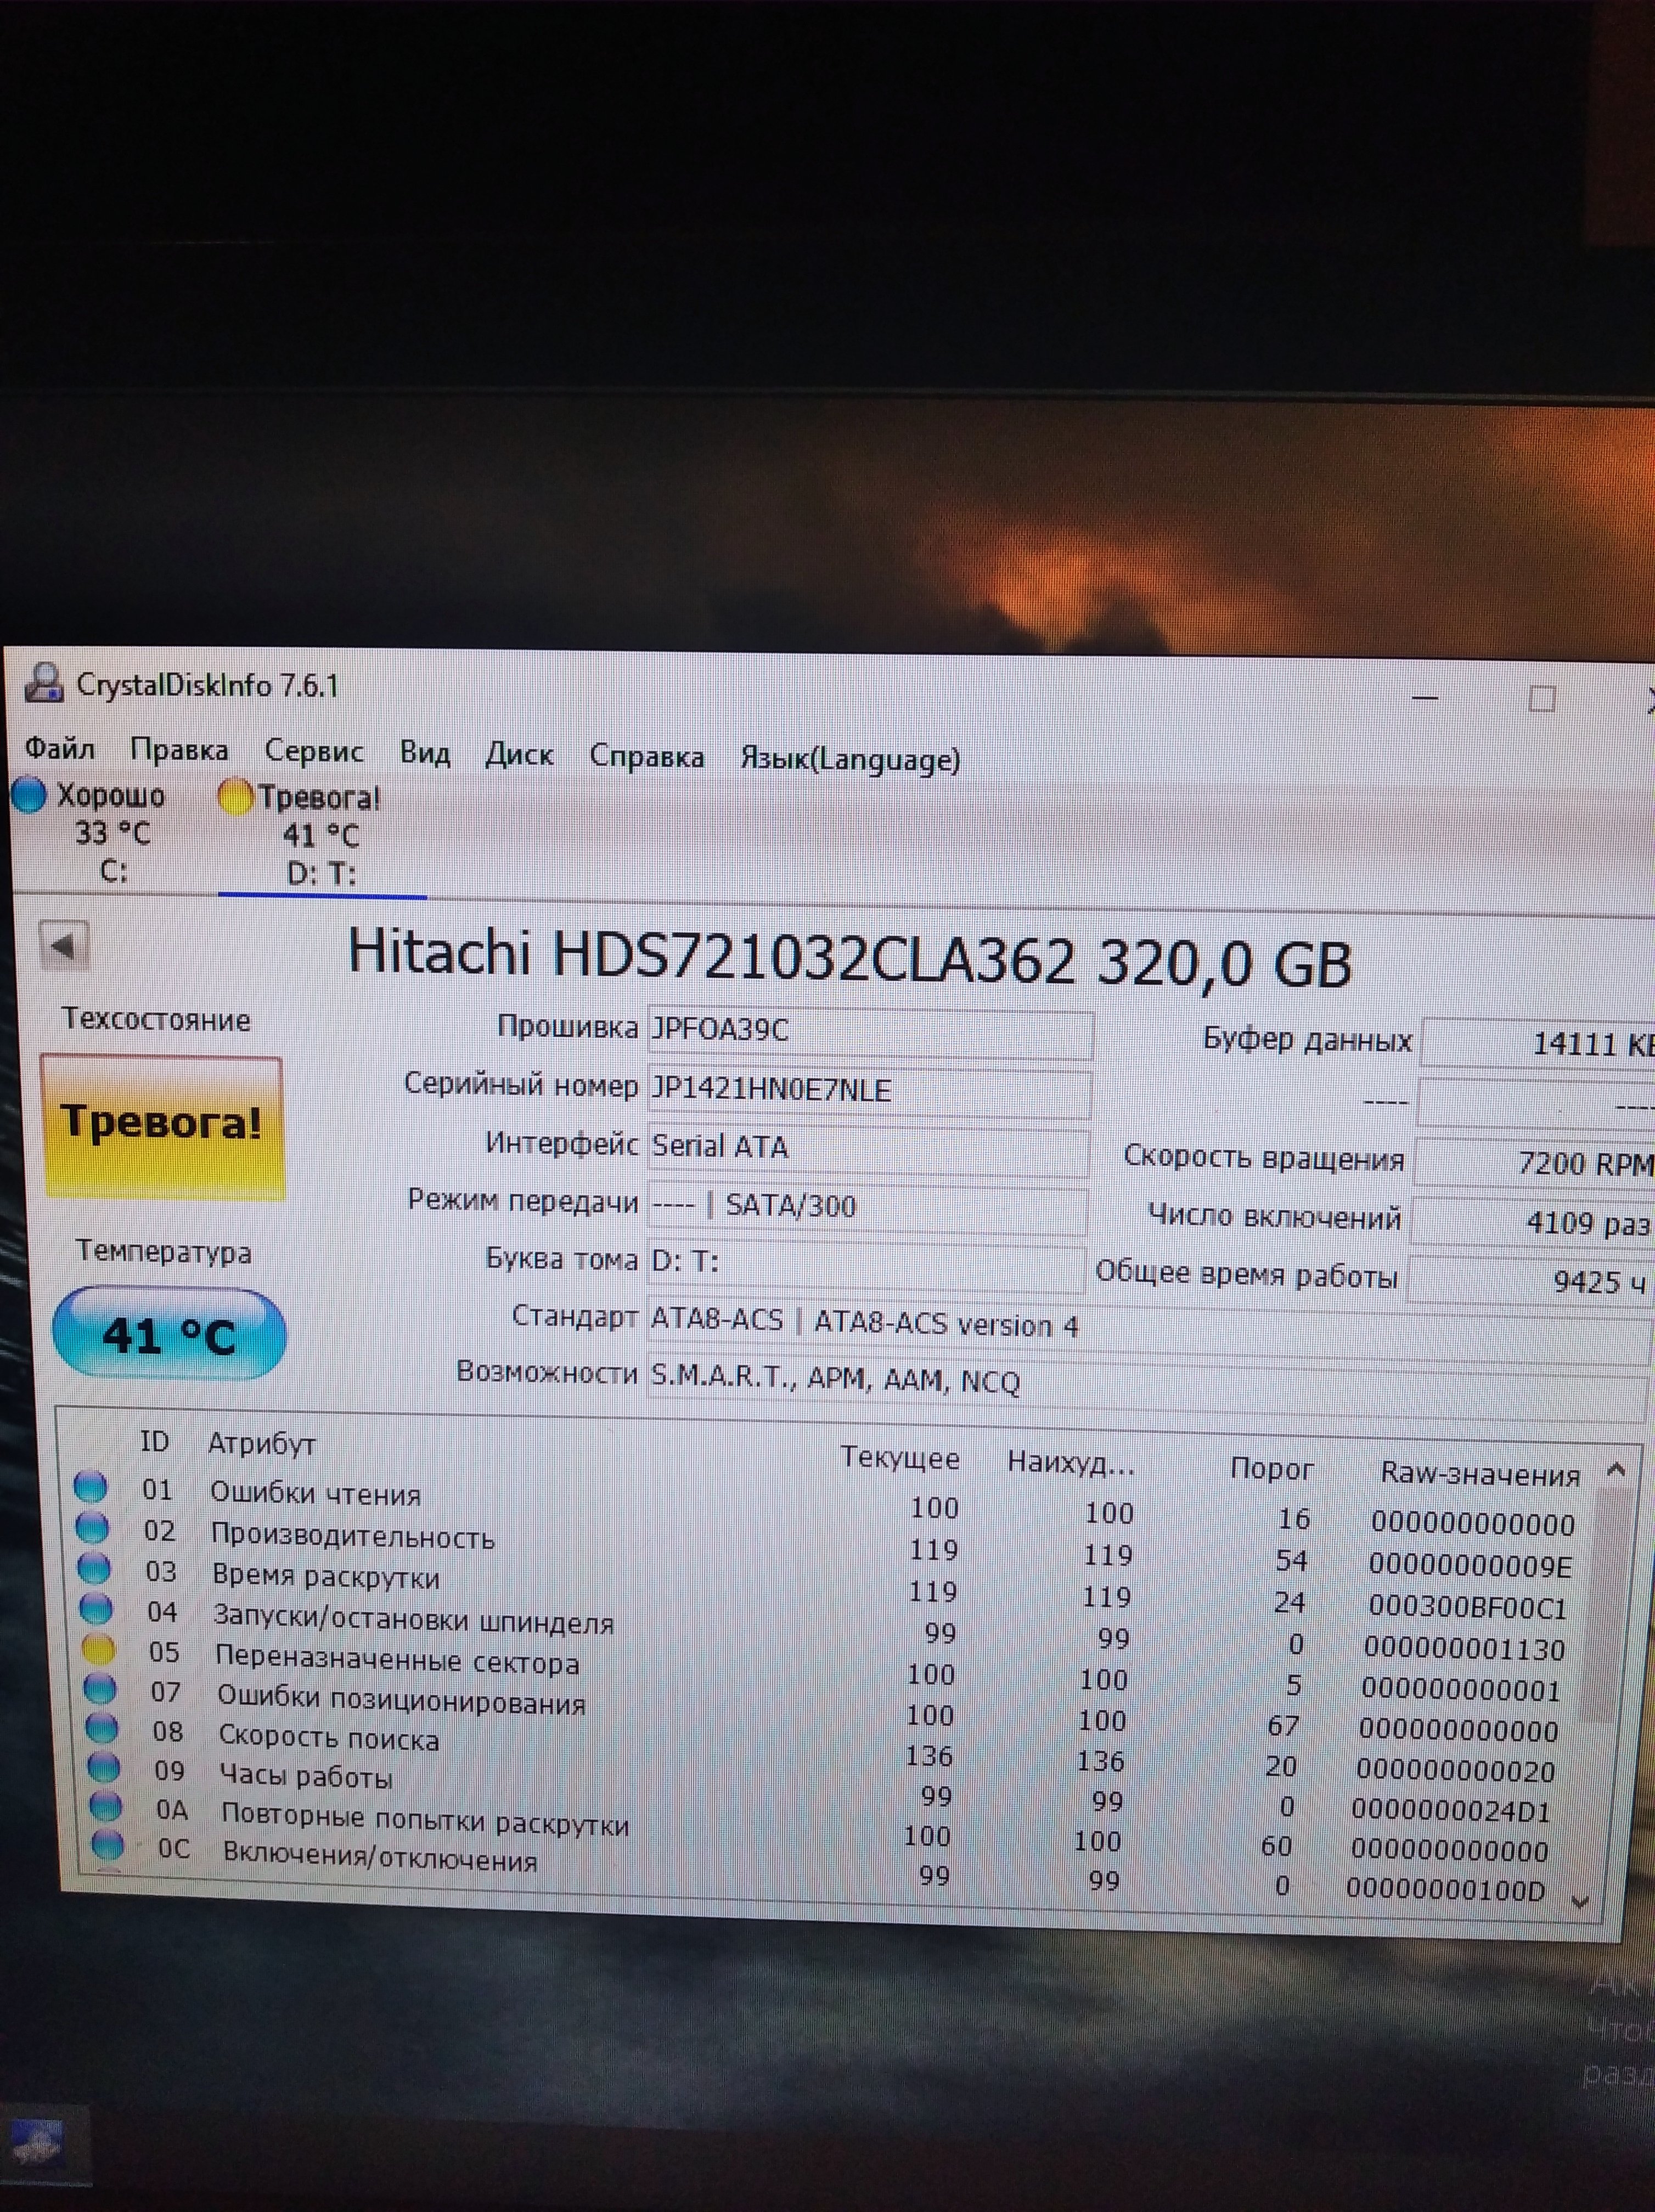Click the Текущее column header
Screen dimensions: 1655x2212
(900, 1458)
